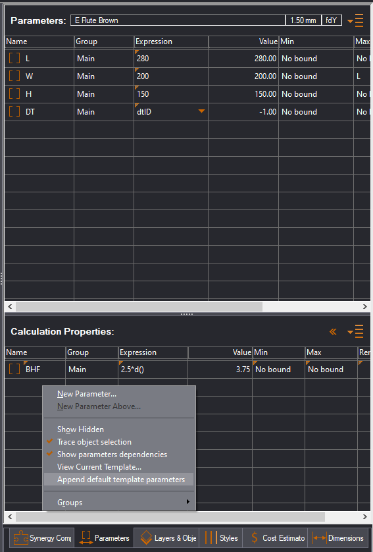Click the bracket icon beside BHF

click(x=14, y=369)
